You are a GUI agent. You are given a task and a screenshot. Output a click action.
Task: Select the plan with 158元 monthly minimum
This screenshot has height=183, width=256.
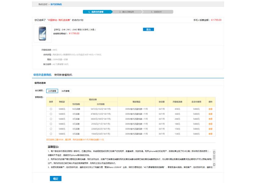51,129
